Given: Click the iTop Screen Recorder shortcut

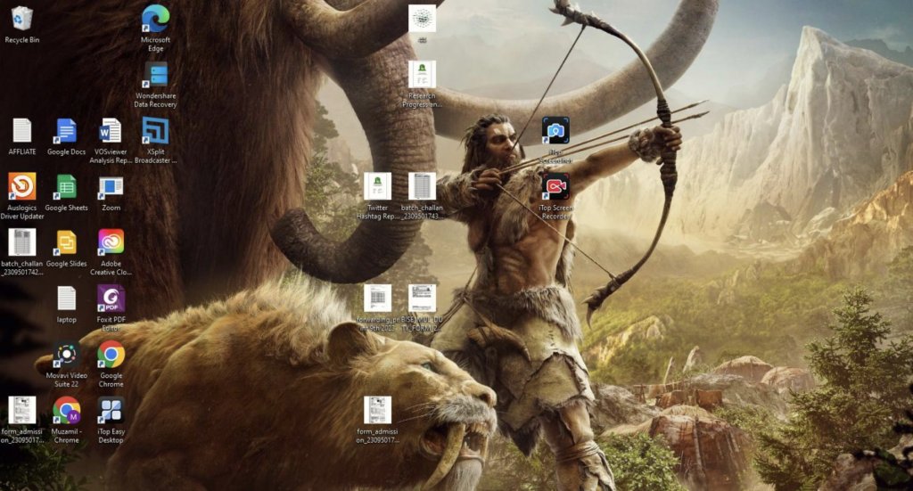Looking at the screenshot, I should 555,197.
